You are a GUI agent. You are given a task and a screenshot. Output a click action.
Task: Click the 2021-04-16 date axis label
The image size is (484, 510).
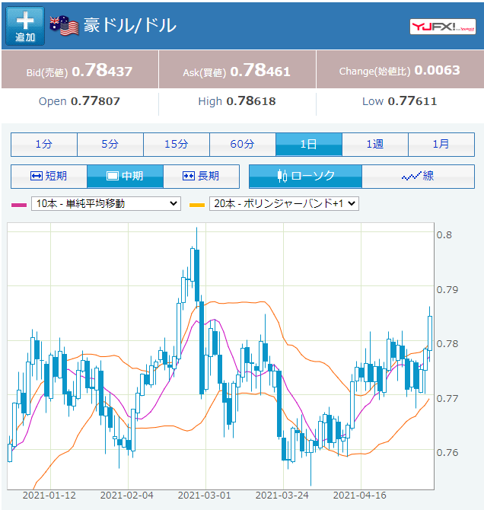coord(360,496)
